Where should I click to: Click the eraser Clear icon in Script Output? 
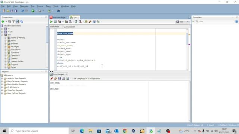(56, 79)
